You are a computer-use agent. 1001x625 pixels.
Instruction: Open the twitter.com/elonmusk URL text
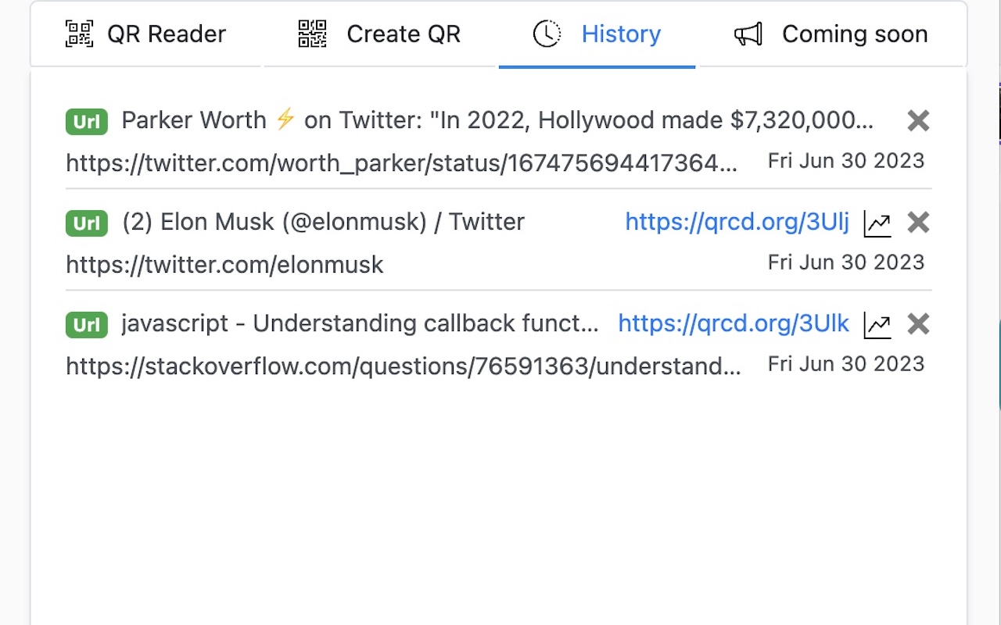coord(224,265)
